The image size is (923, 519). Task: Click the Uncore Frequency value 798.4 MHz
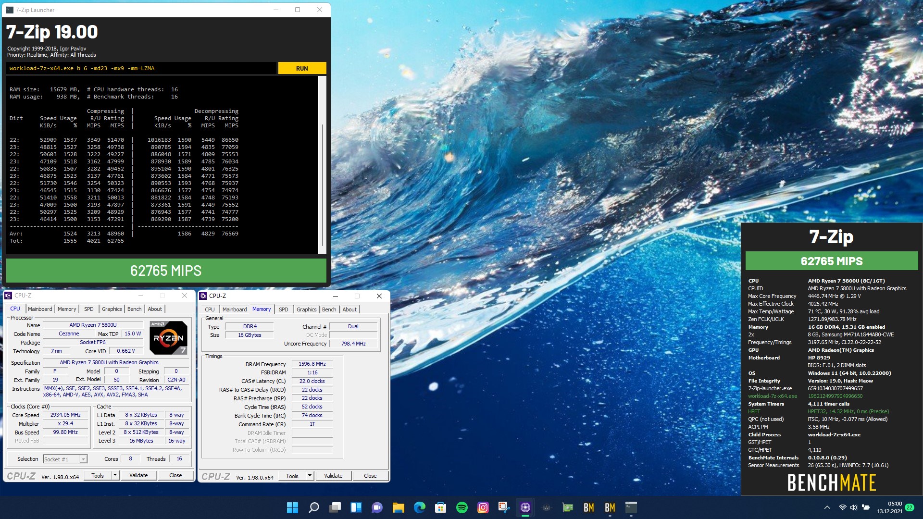point(353,344)
